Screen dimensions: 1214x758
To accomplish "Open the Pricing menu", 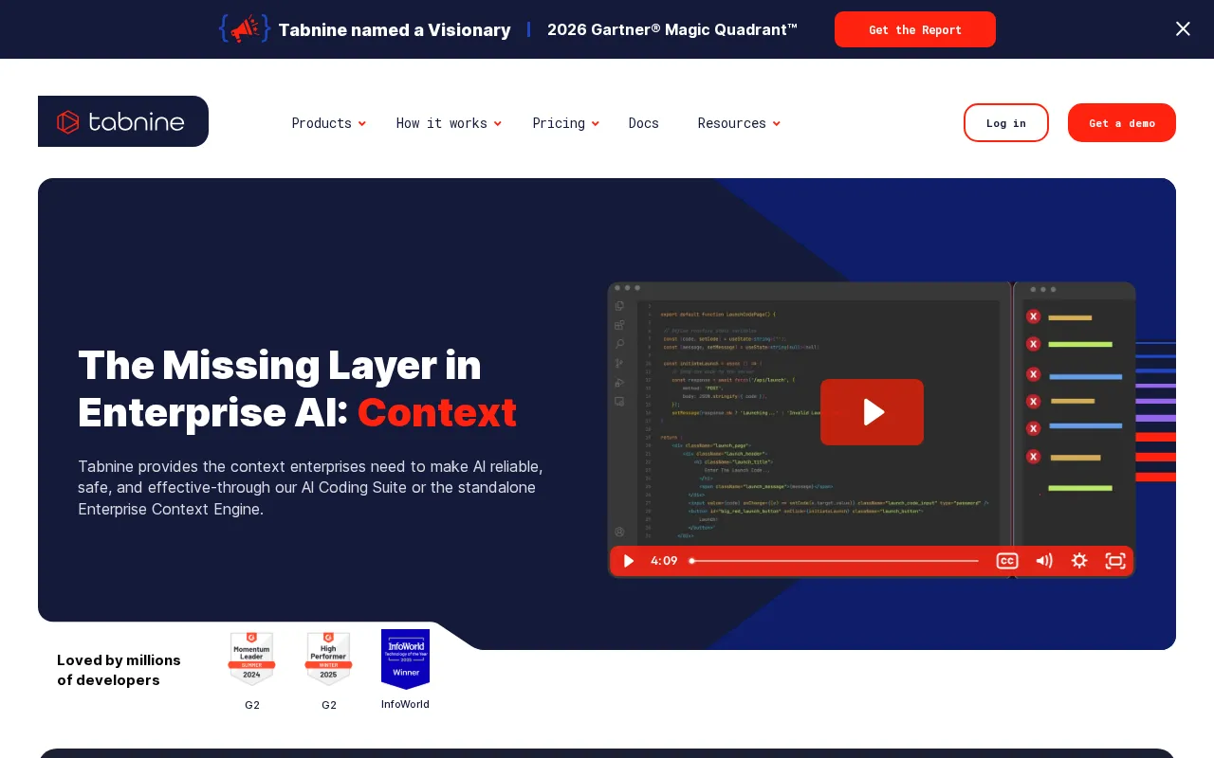I will pos(559,123).
